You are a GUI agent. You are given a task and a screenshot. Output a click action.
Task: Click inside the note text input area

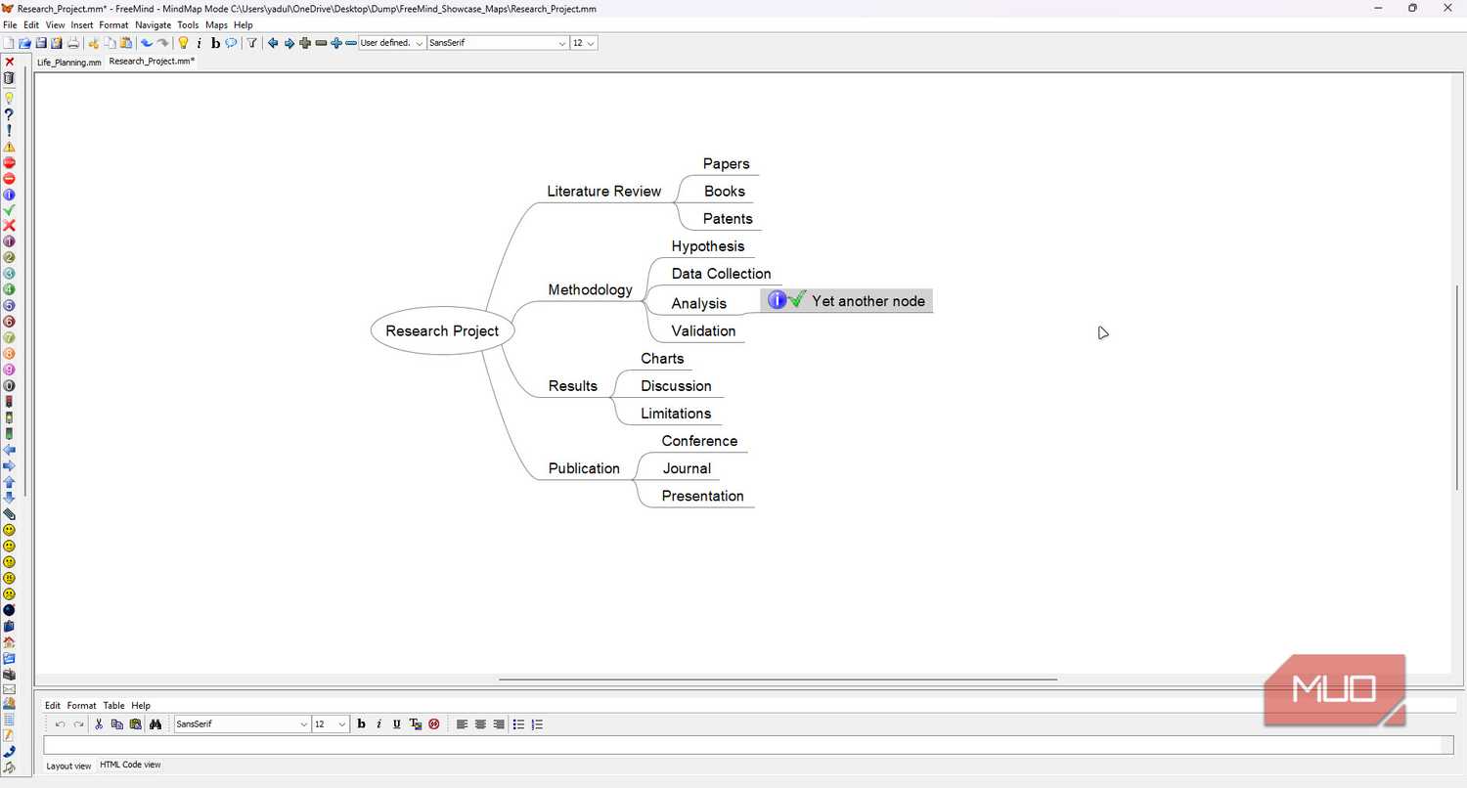742,745
